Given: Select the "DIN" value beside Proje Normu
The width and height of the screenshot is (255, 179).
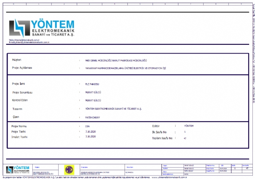Looking at the screenshot, I should 87,126.
